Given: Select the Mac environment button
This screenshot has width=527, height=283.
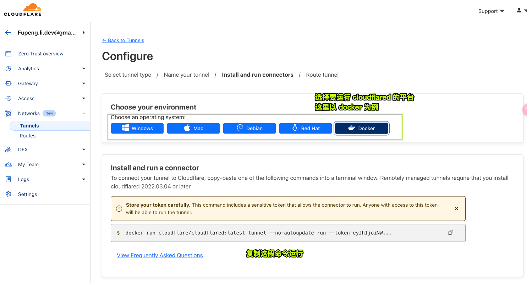Looking at the screenshot, I should pos(193,128).
